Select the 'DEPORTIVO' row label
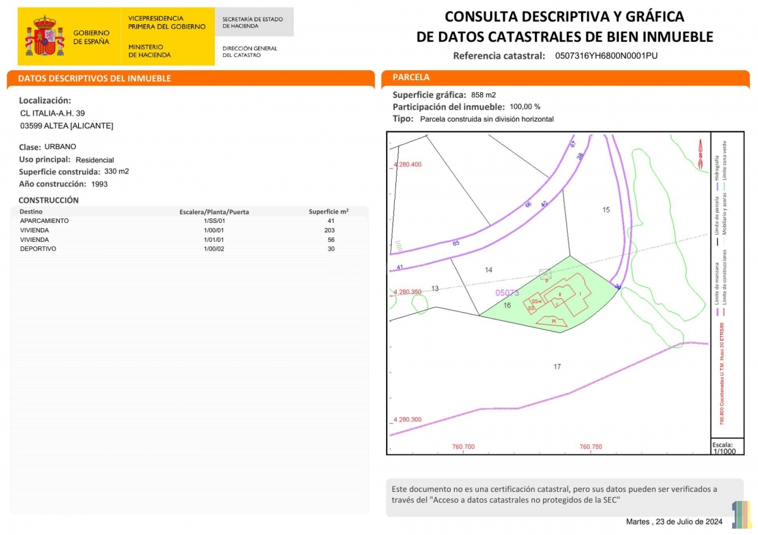This screenshot has width=758, height=535. [x=39, y=249]
